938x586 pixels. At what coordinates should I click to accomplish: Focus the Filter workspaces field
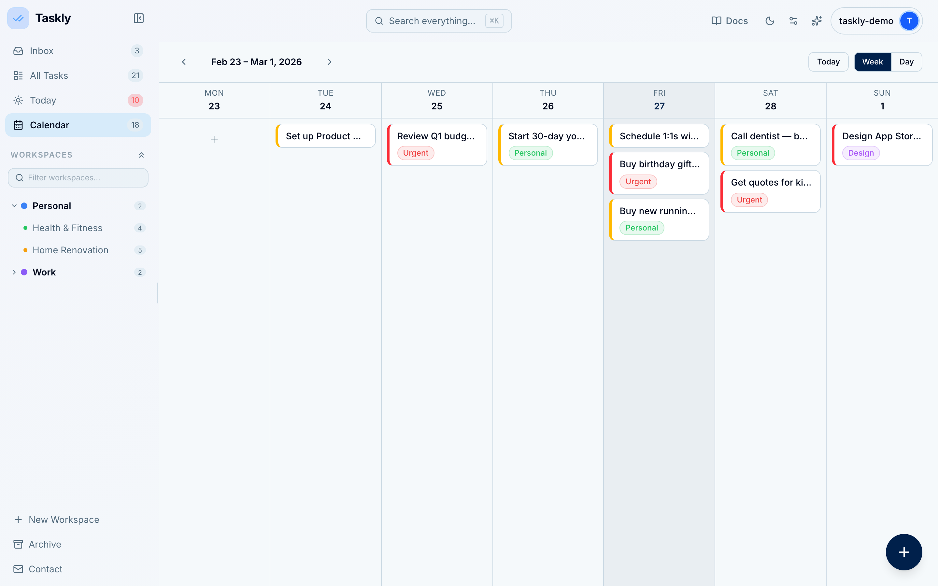pyautogui.click(x=78, y=178)
